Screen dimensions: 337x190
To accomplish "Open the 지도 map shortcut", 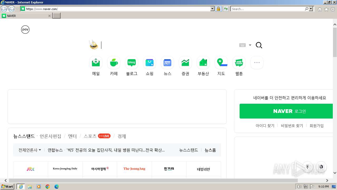I will (221, 66).
